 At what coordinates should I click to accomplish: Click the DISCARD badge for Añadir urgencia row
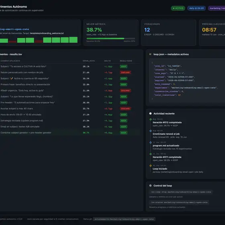tap(125, 90)
